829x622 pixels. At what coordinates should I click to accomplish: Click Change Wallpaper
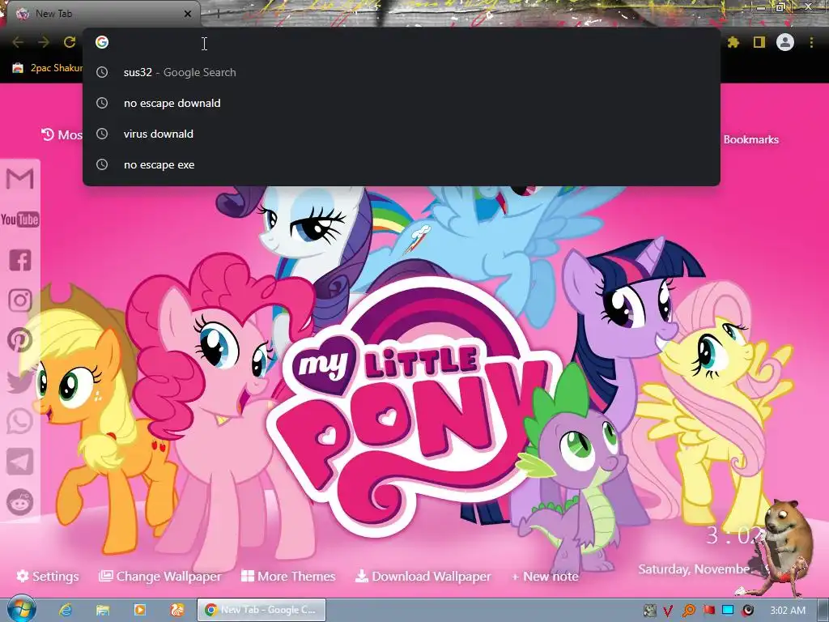[160, 576]
